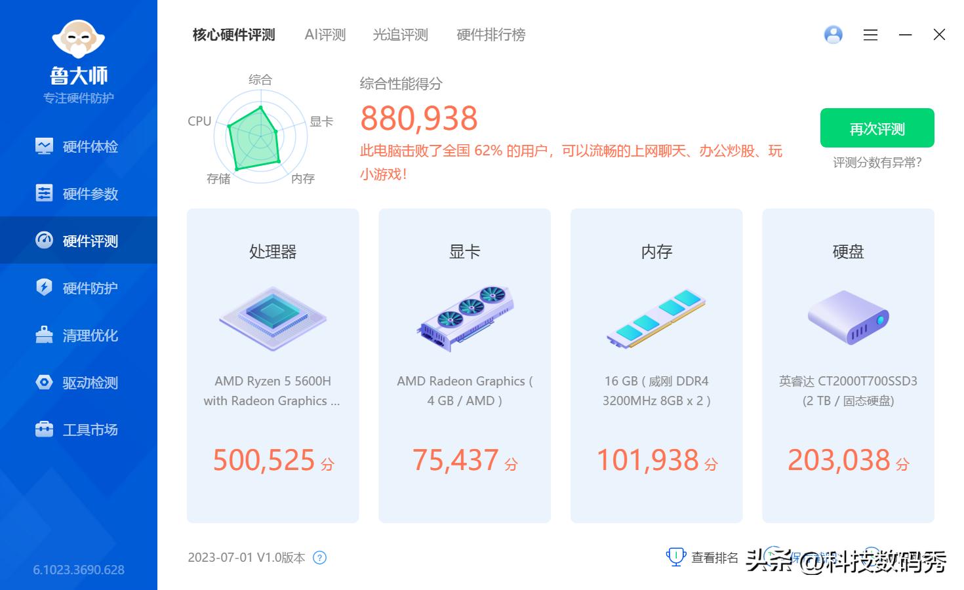Click the help question mark beside the version
This screenshot has height=590, width=964.
click(320, 557)
